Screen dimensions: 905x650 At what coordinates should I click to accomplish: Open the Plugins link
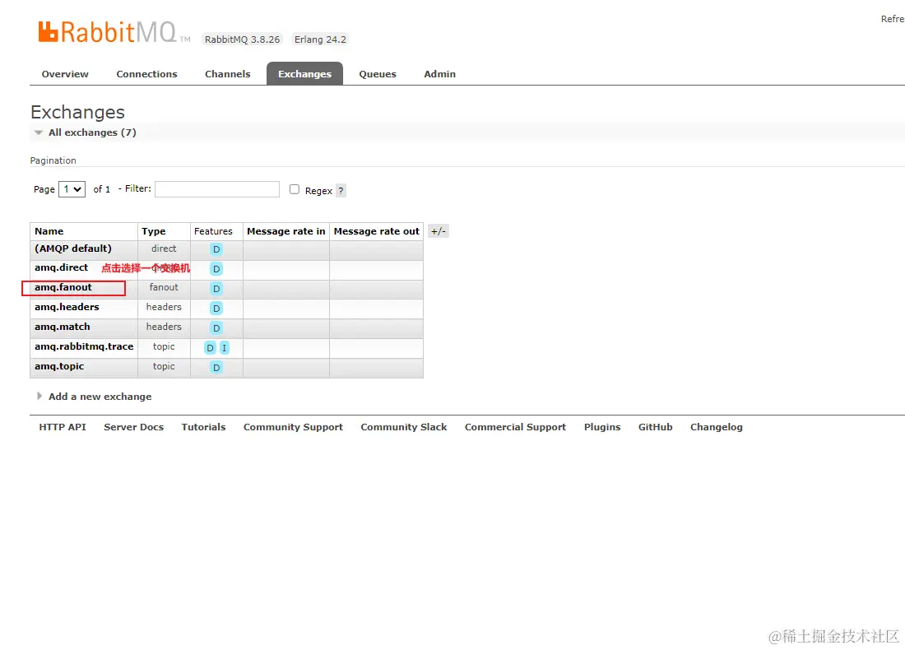tap(602, 427)
